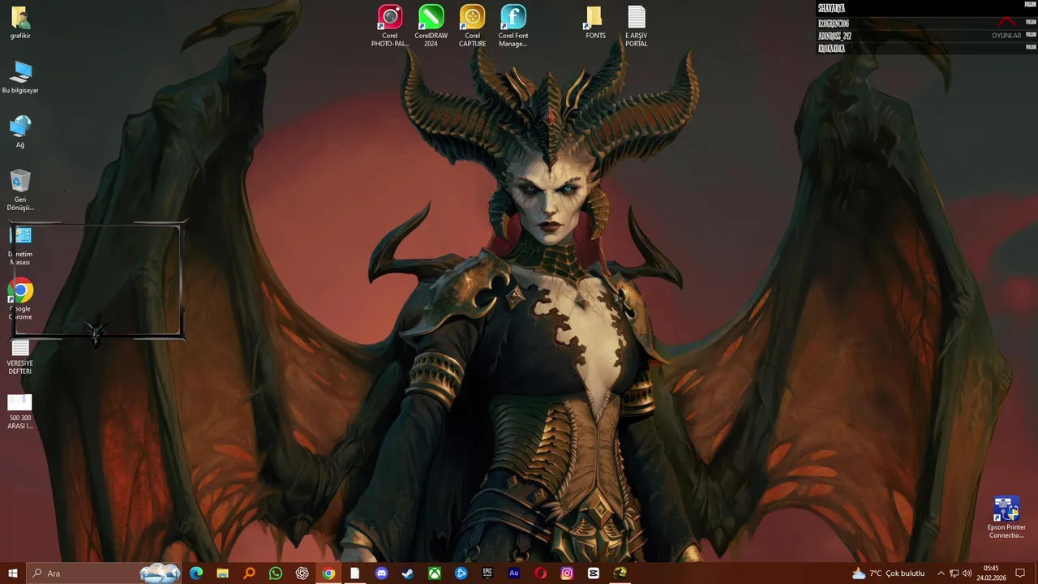Select the Bu bilgisayar desktop icon
This screenshot has width=1038, height=584.
pos(20,77)
